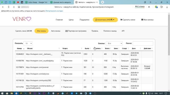Viewport: 170px width, 95px height.
Task: Sort table by 'Было' column
Action: tap(87, 49)
